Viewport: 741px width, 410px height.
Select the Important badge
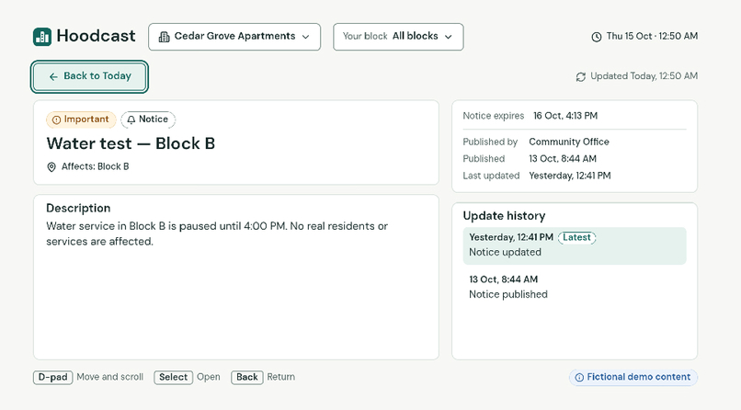tap(81, 120)
